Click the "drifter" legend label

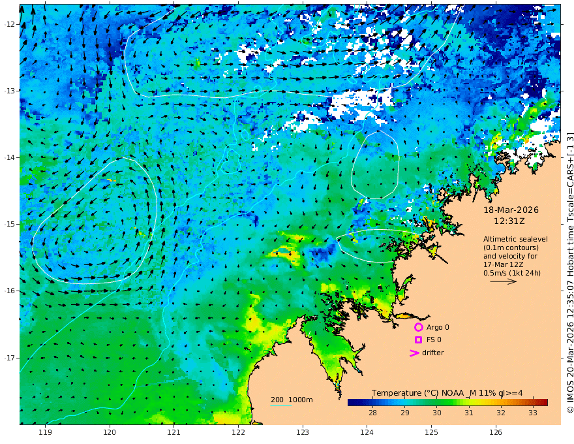pyautogui.click(x=433, y=353)
